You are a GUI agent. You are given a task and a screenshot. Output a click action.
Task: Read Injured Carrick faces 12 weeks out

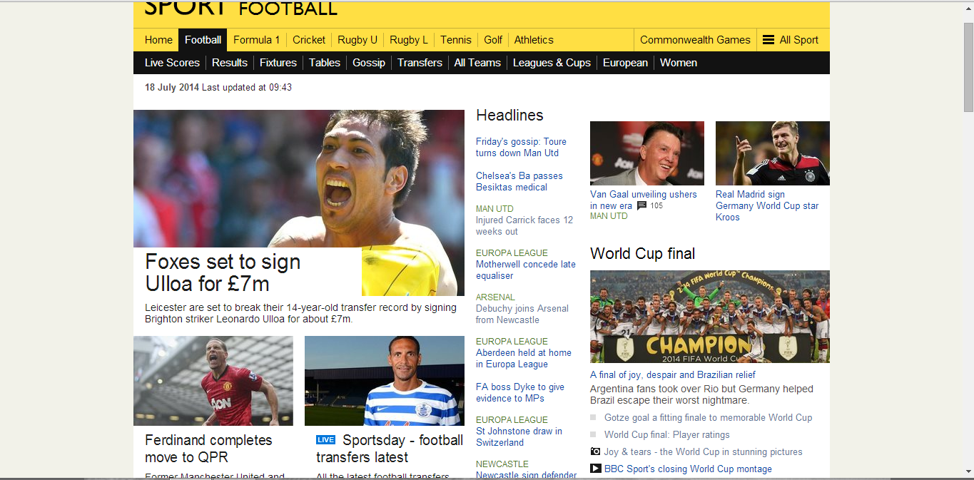(x=524, y=226)
